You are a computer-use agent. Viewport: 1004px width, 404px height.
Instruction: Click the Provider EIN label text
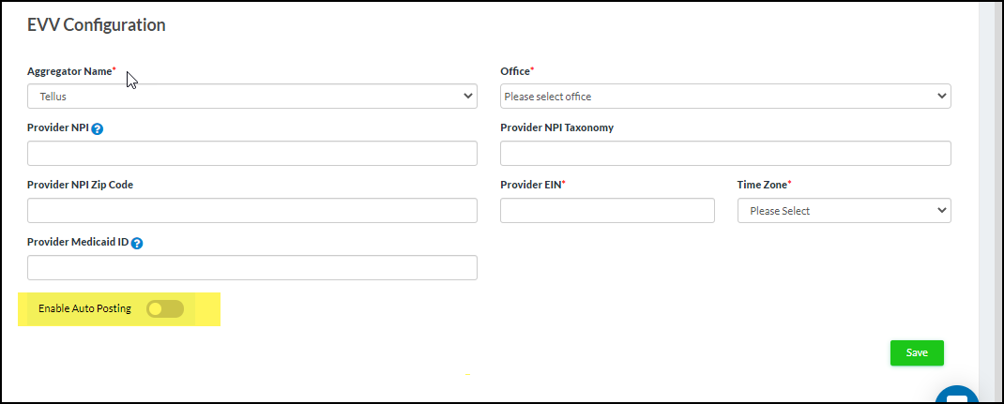point(530,185)
